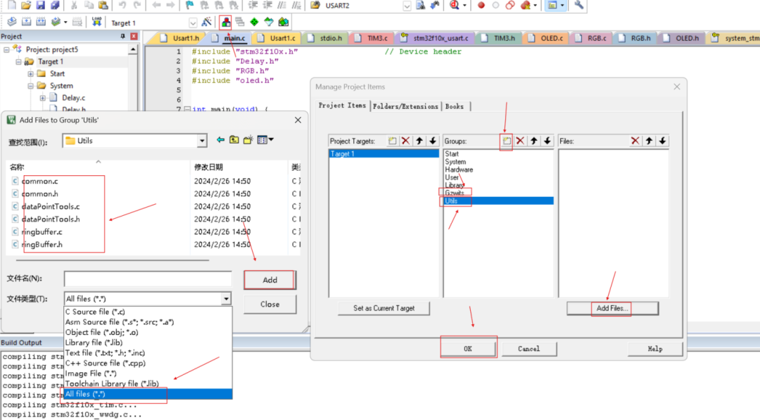Viewport: 760px width, 420px height.
Task: Create a new group in Groups list
Action: pos(507,141)
